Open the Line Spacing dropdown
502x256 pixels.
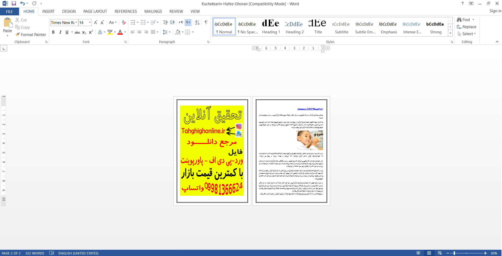click(x=167, y=32)
